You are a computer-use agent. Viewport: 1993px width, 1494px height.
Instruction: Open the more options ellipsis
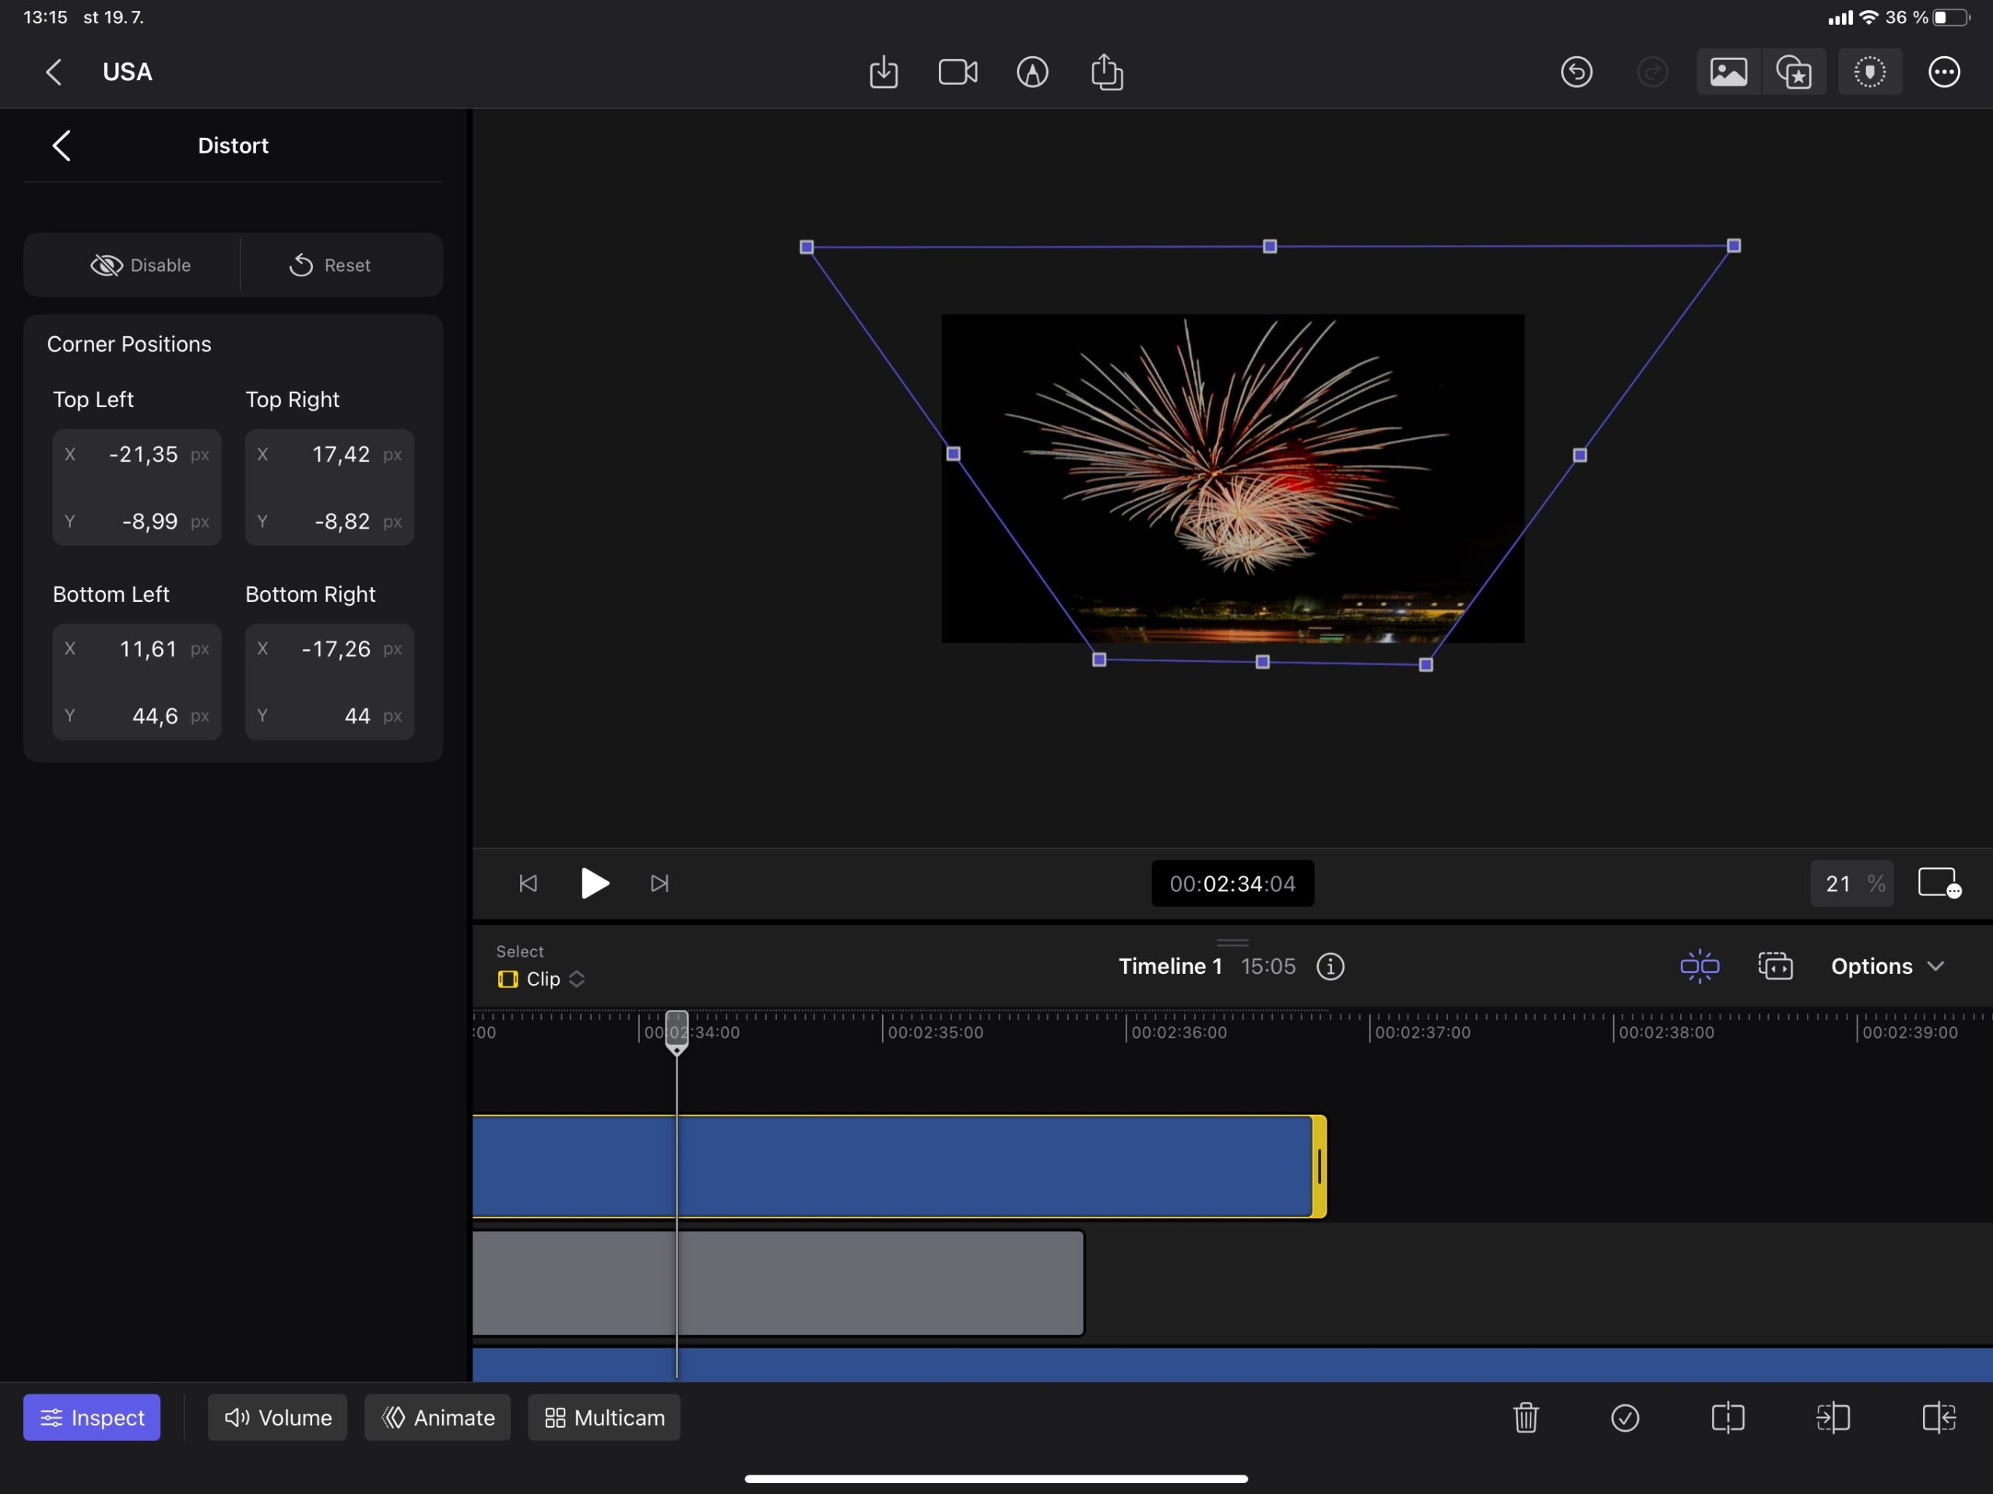(1945, 72)
